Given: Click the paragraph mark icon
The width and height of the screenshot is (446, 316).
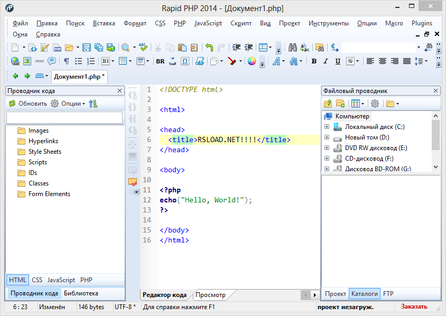Looking at the screenshot, I should point(67,61).
